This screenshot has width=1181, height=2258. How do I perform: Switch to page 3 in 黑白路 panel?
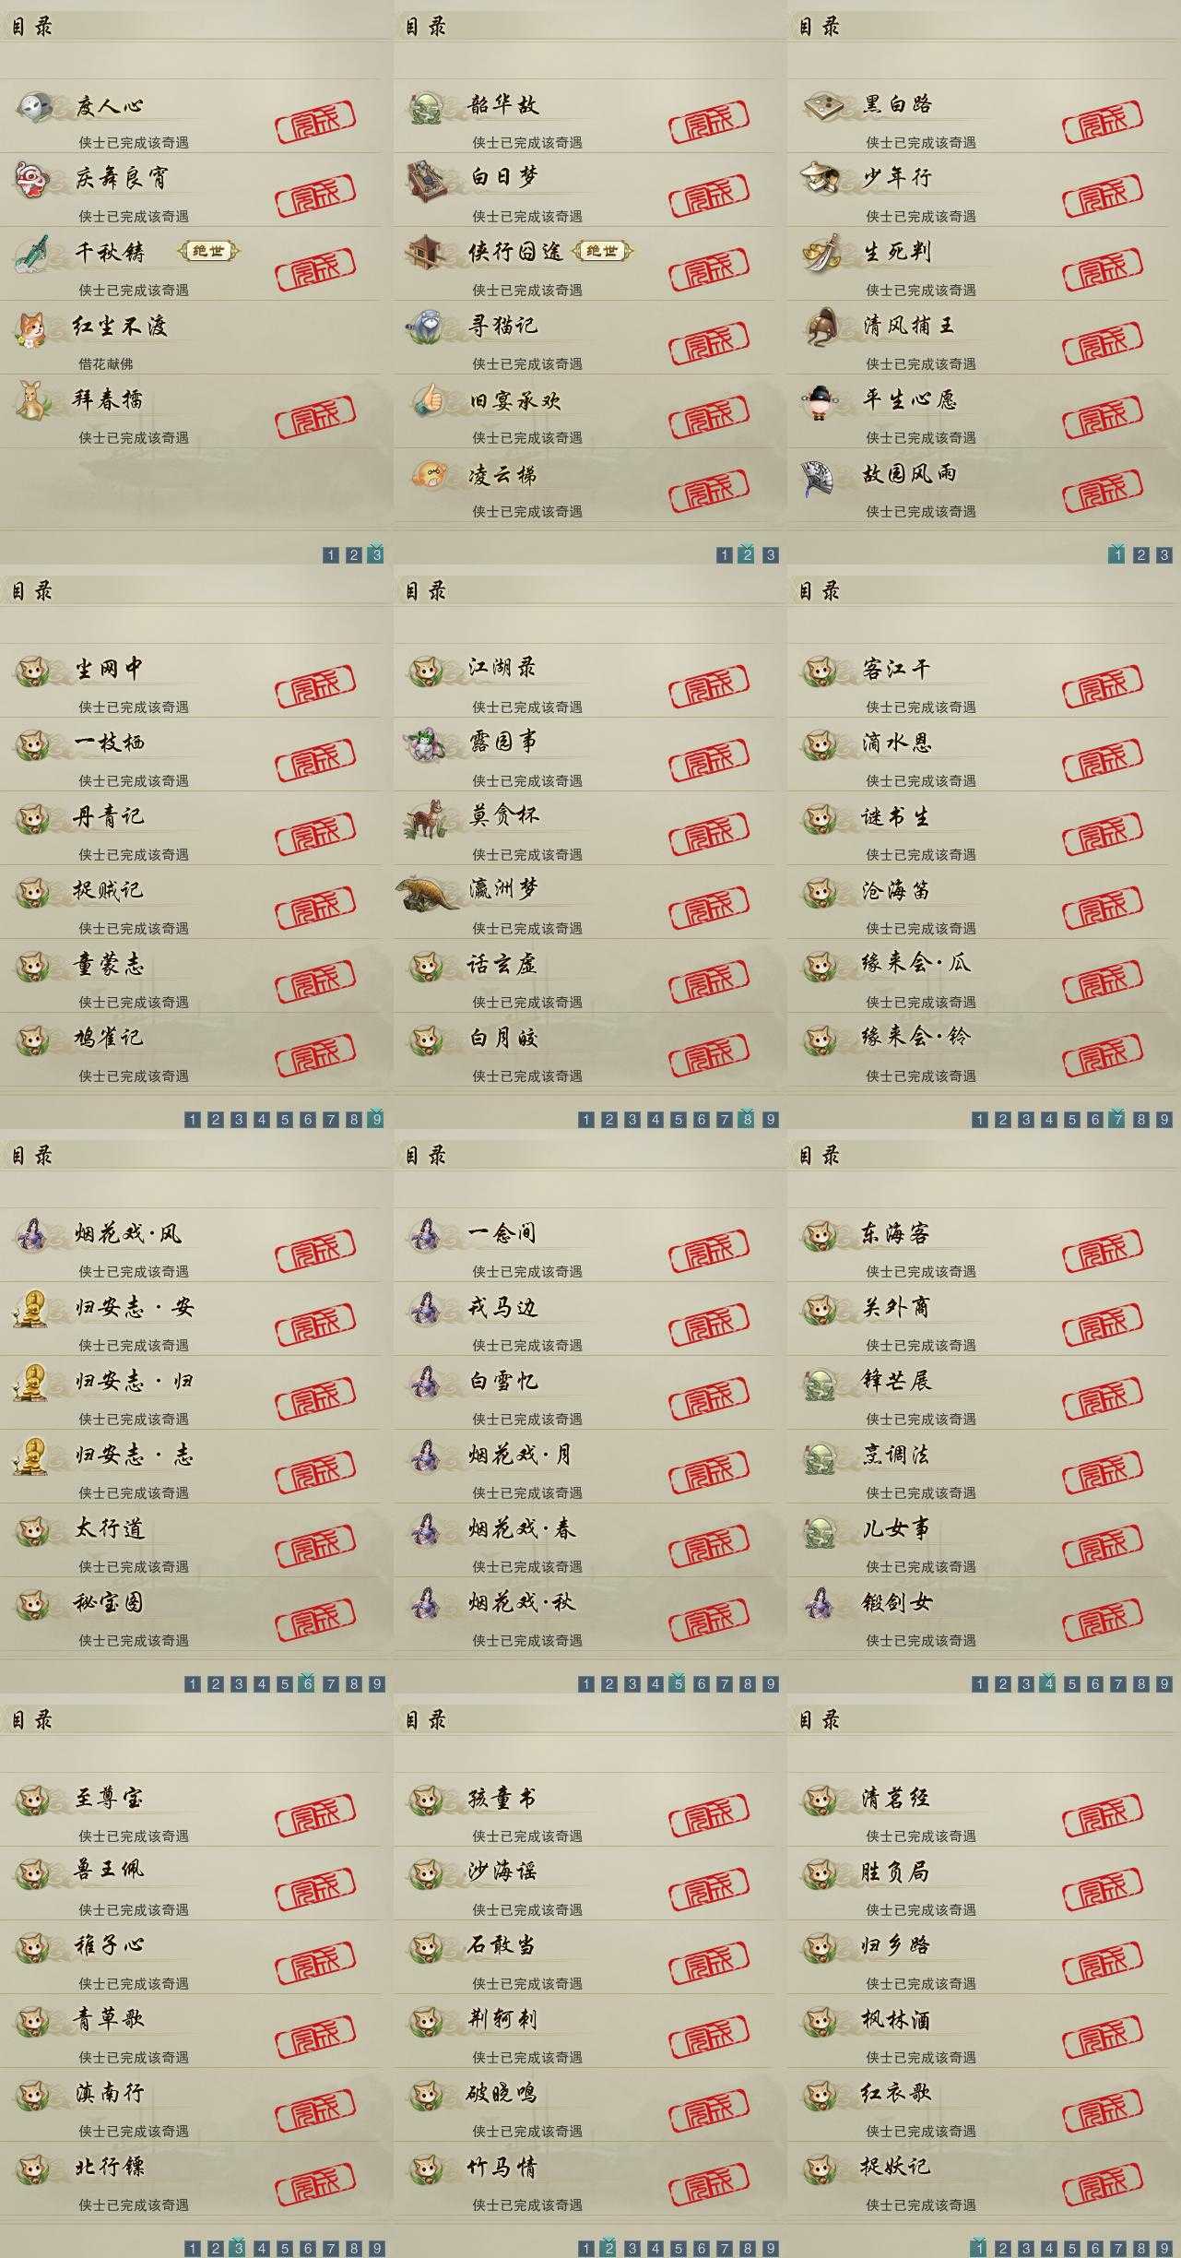coord(1164,554)
